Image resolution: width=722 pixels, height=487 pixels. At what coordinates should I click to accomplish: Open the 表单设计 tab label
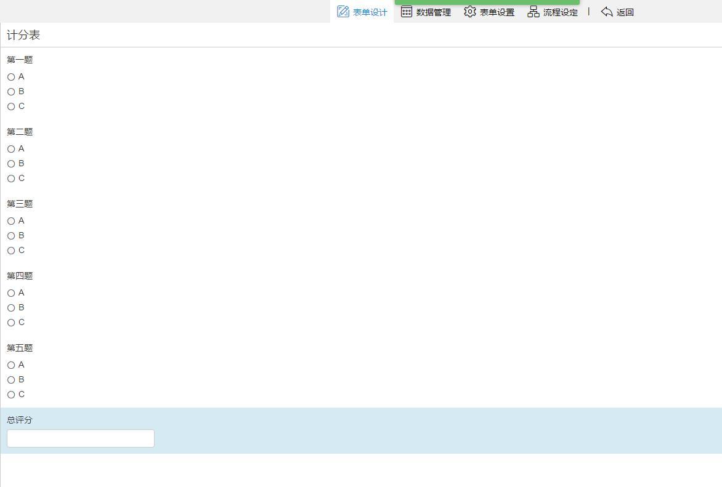point(370,12)
